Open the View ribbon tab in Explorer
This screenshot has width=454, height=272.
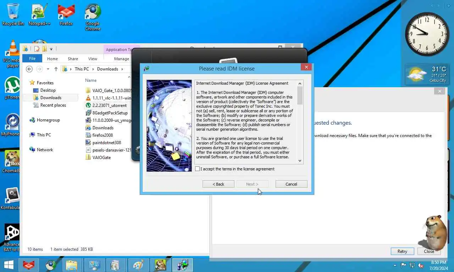coord(93,59)
